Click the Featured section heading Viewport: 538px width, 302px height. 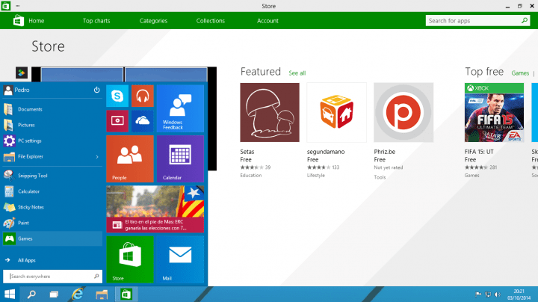[261, 71]
